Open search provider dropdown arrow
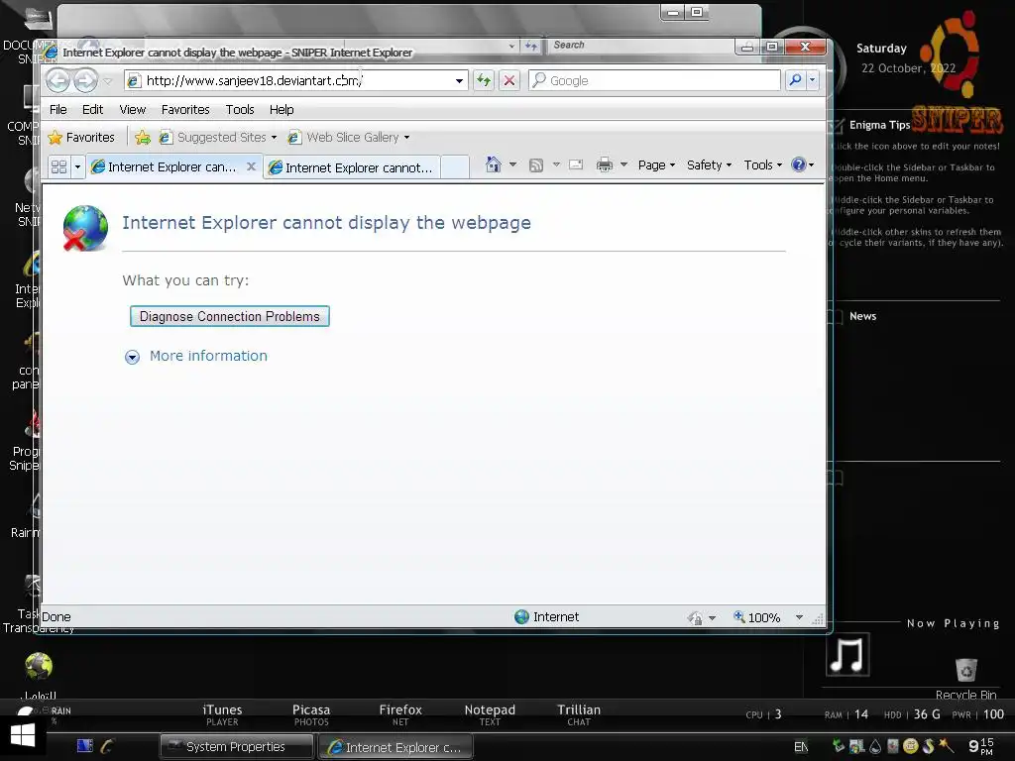 coord(813,79)
